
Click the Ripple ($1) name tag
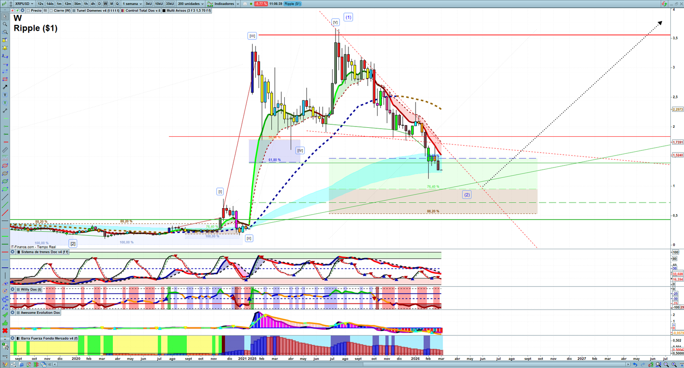click(x=293, y=4)
